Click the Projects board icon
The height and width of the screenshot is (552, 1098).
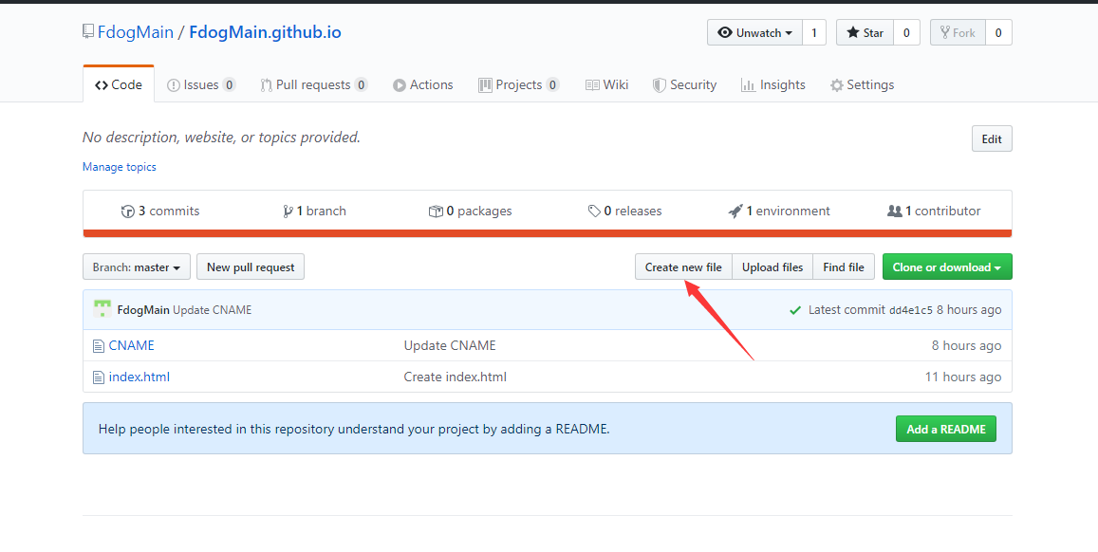pyautogui.click(x=485, y=85)
